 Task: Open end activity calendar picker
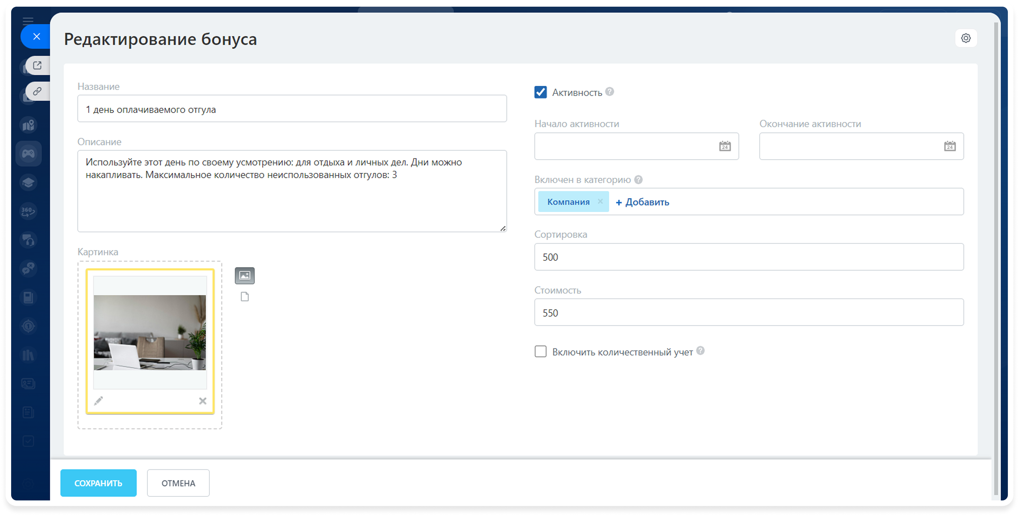tap(950, 146)
